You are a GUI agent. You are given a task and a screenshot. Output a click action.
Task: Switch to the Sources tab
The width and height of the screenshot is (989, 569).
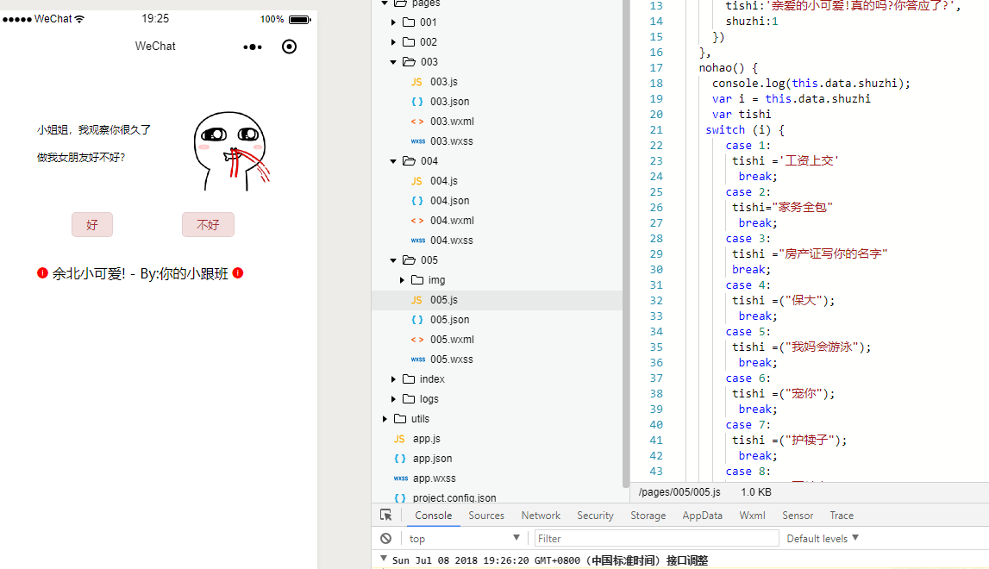486,516
